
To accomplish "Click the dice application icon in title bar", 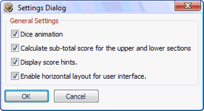I will (x=8, y=7).
